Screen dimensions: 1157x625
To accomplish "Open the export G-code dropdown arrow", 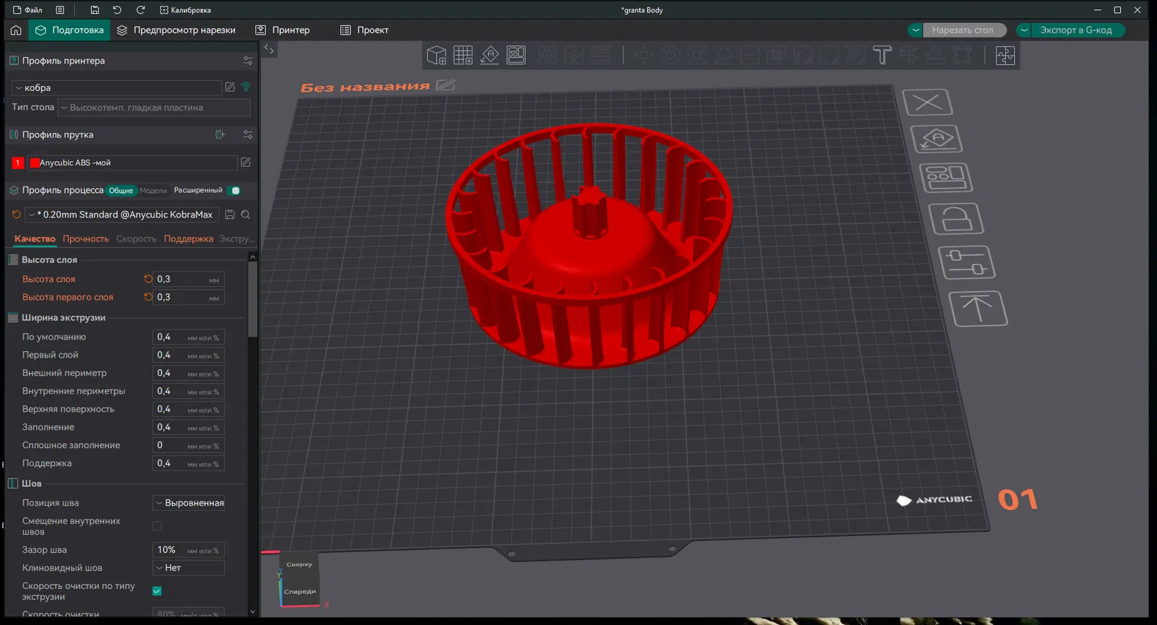I will coord(1024,30).
